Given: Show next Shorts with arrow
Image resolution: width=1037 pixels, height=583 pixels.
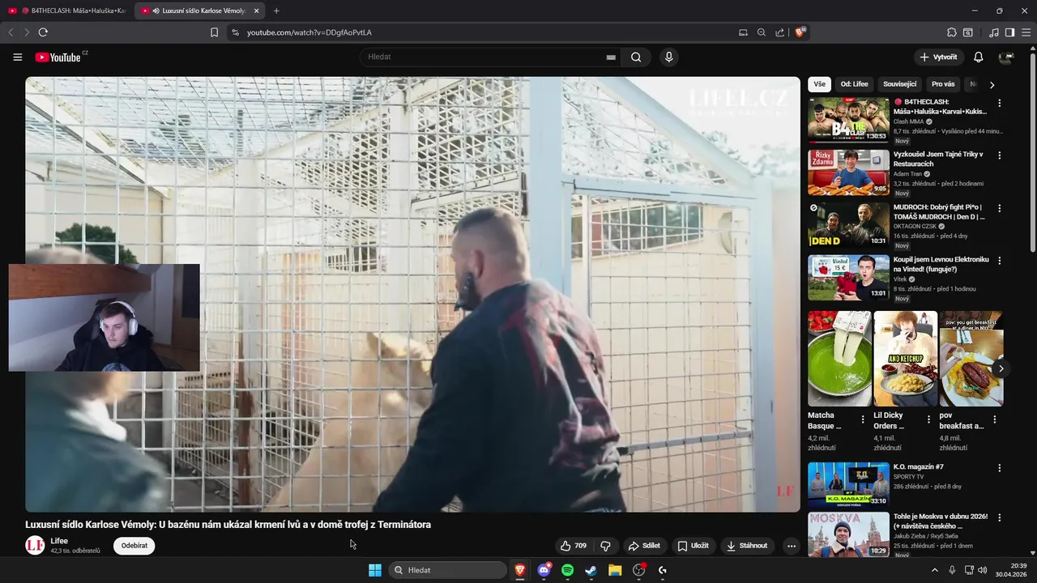Looking at the screenshot, I should (x=1001, y=368).
